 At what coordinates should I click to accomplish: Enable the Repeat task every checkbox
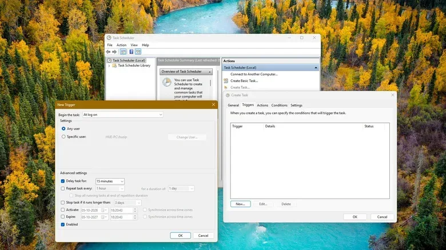coord(62,188)
